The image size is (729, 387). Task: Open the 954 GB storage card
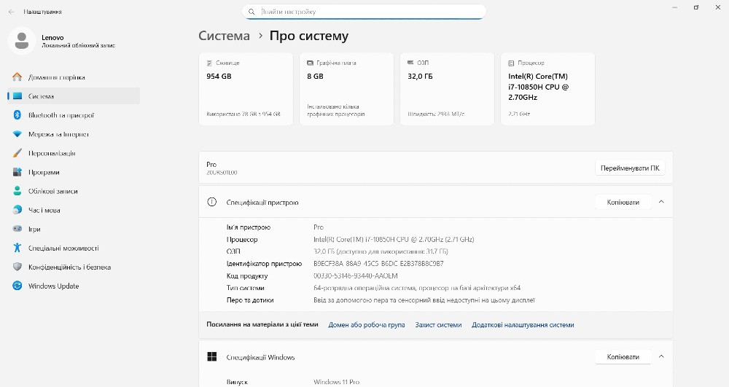246,89
